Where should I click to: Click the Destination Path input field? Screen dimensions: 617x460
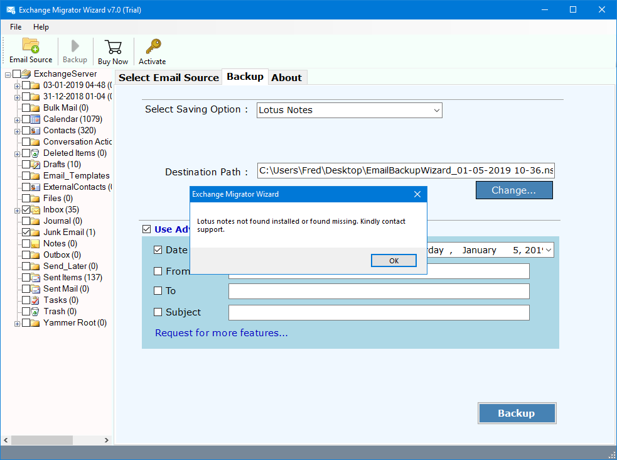[405, 170]
